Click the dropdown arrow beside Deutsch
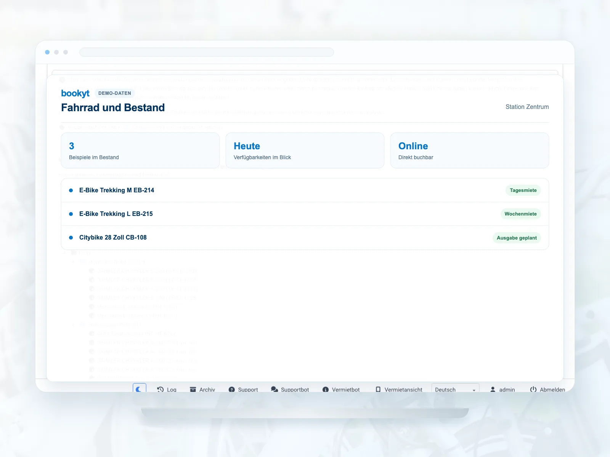 point(474,390)
